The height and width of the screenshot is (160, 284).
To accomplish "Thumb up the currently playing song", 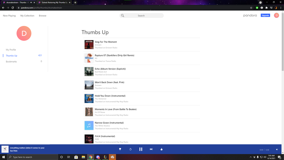I will pos(161,149).
